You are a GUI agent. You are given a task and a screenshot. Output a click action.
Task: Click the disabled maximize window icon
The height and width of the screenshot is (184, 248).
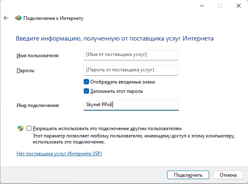220,6
